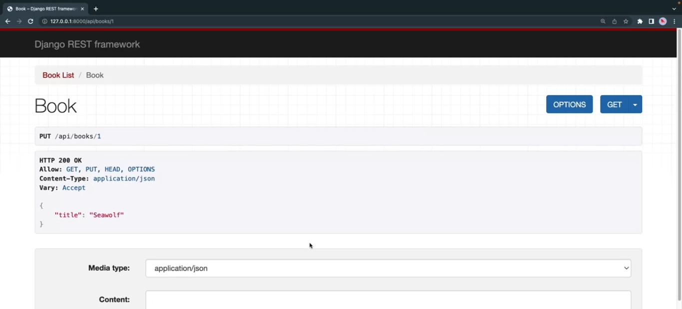
Task: Expand the GET button dropdown caret
Action: coord(635,105)
